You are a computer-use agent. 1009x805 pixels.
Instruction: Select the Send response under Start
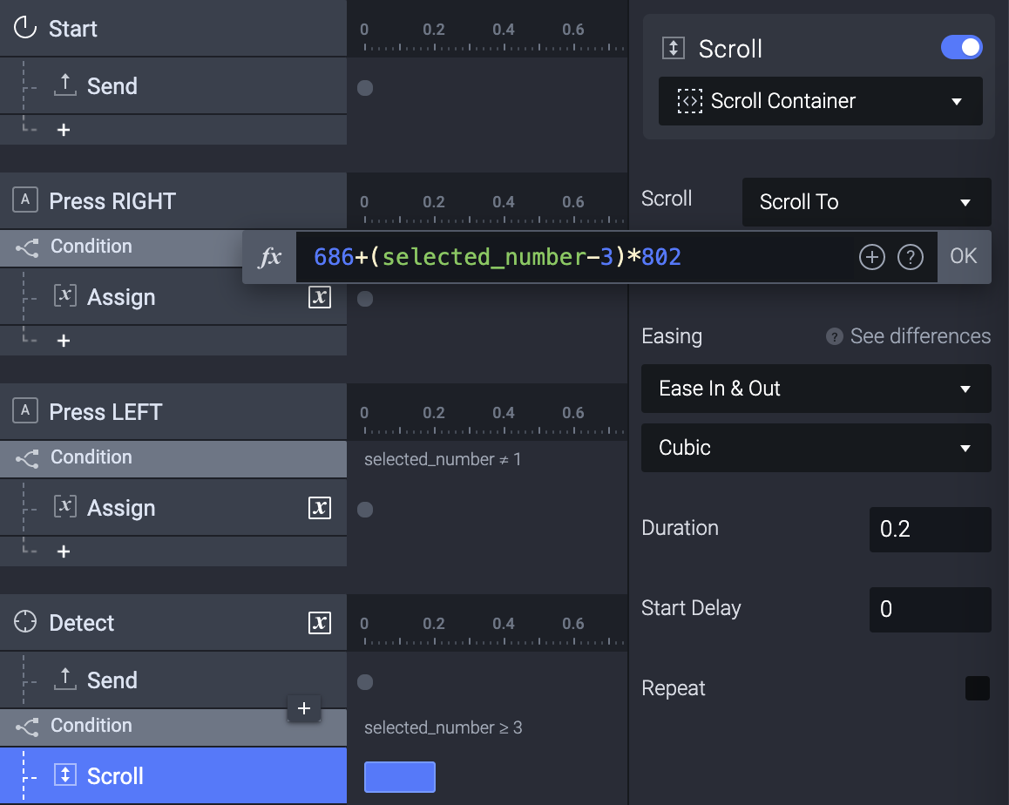click(173, 85)
